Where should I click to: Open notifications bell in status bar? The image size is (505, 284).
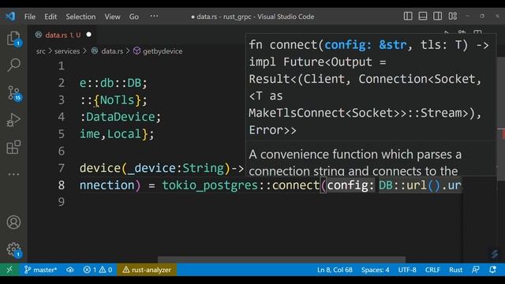click(x=492, y=270)
